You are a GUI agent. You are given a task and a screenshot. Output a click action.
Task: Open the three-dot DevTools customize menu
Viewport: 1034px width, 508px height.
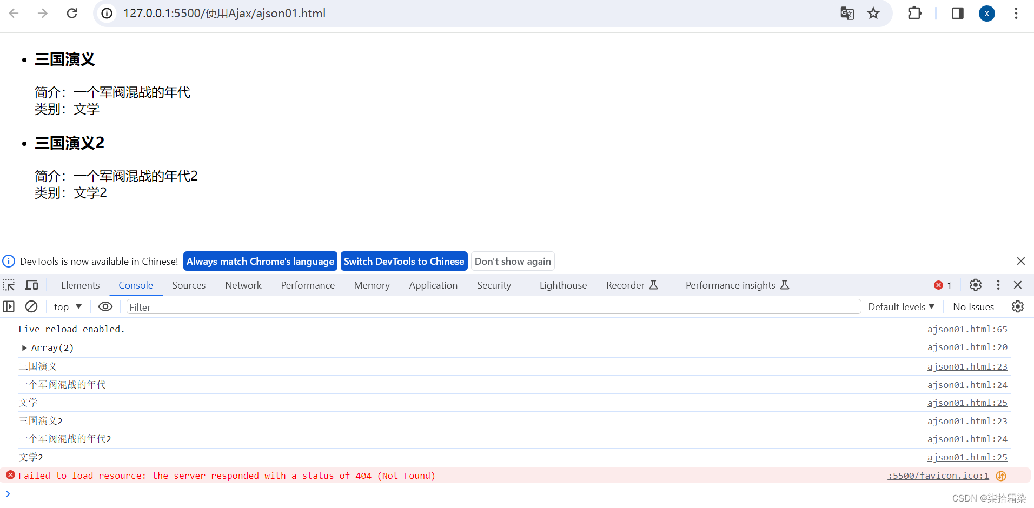coord(998,285)
